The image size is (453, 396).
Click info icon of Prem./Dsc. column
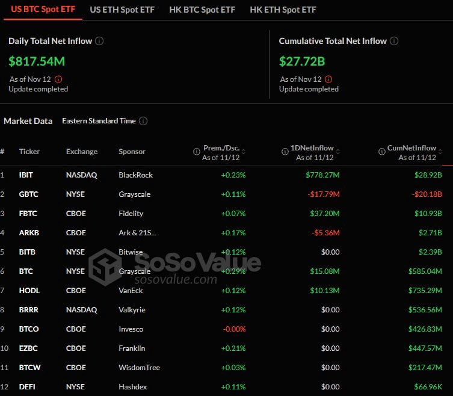tap(197, 152)
